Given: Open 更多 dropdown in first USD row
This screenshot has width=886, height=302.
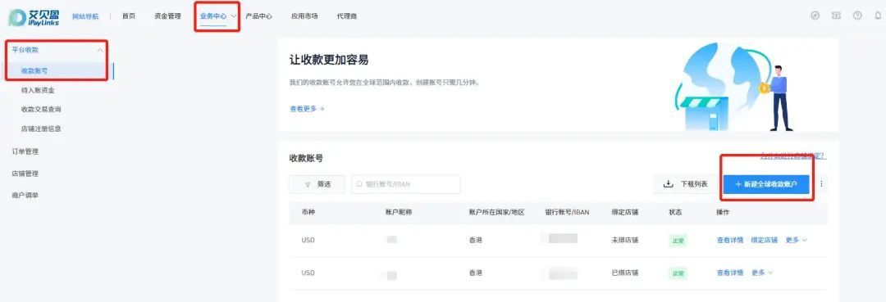Looking at the screenshot, I should click(796, 240).
